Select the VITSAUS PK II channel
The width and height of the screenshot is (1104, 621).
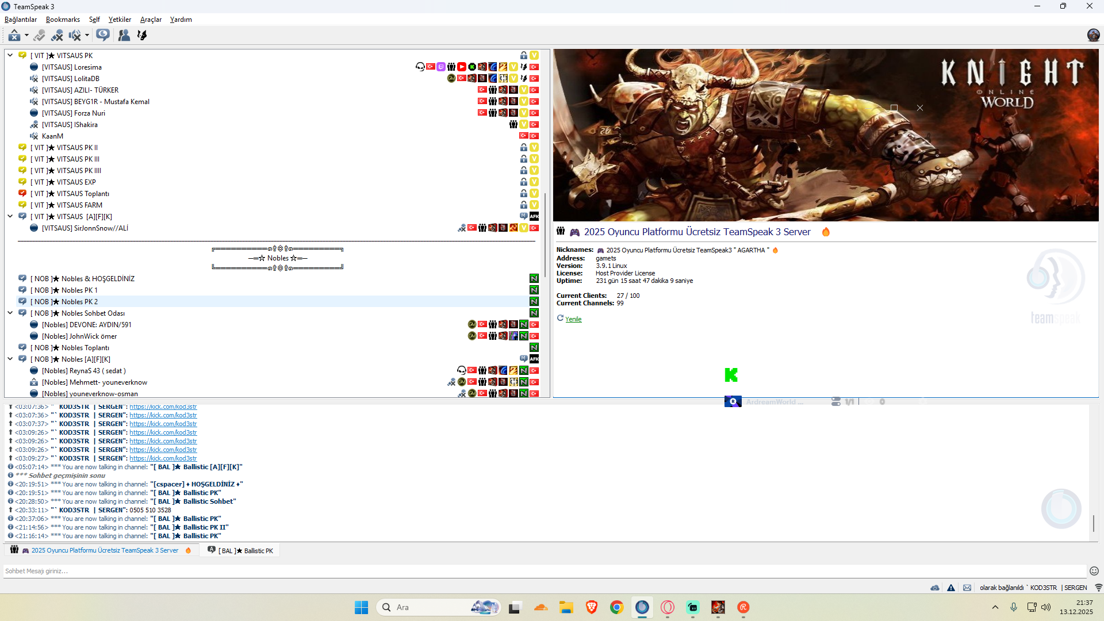[64, 148]
